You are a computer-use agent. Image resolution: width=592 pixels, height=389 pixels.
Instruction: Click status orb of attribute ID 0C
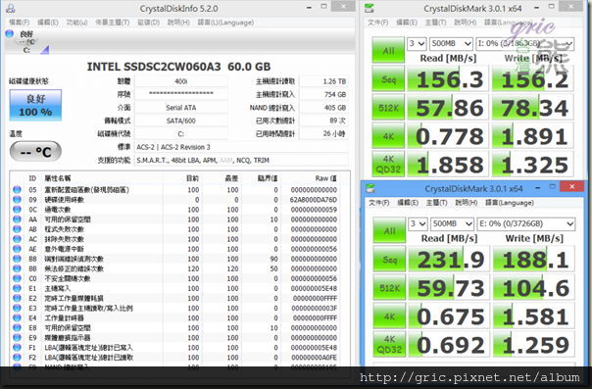[x=17, y=209]
